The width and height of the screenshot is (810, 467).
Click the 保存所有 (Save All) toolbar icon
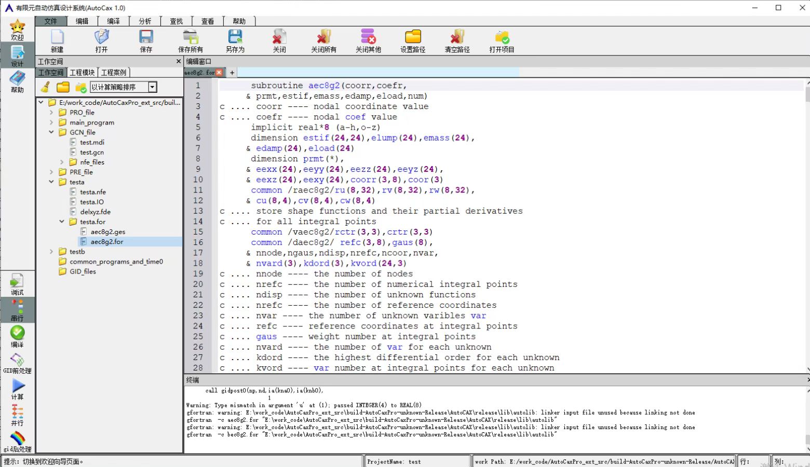190,37
